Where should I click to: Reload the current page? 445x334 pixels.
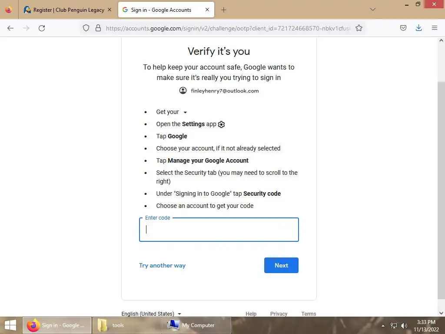[42, 28]
